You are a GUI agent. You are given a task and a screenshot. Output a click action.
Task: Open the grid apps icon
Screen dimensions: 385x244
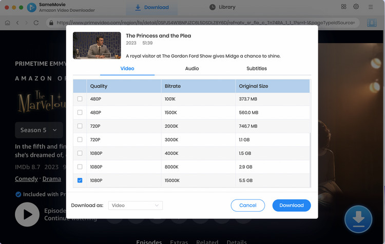[343, 7]
